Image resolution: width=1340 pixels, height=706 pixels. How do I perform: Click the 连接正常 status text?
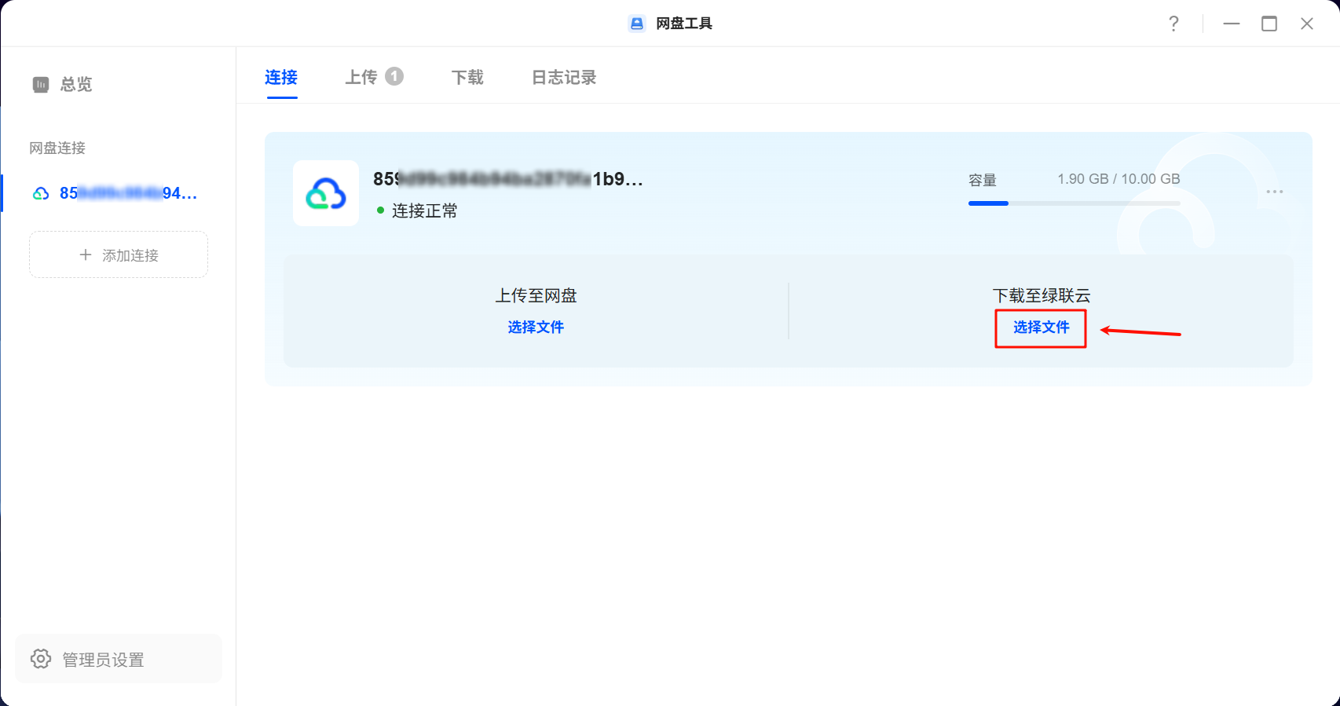(x=425, y=210)
